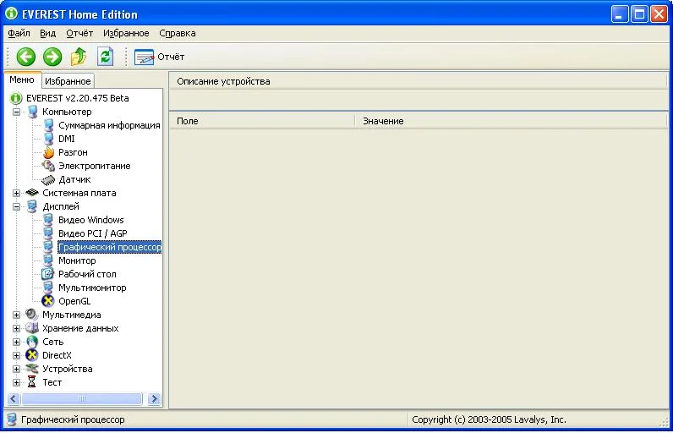Open Видео Windows icon

(x=48, y=220)
